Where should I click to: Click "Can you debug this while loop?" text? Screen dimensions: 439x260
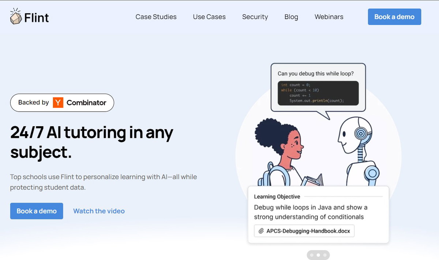(316, 74)
